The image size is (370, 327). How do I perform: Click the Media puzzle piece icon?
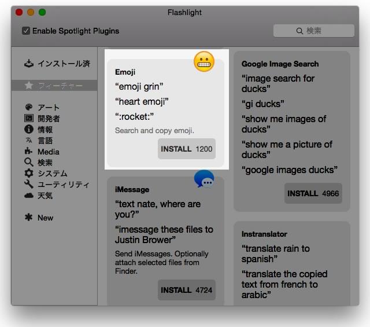click(x=29, y=152)
